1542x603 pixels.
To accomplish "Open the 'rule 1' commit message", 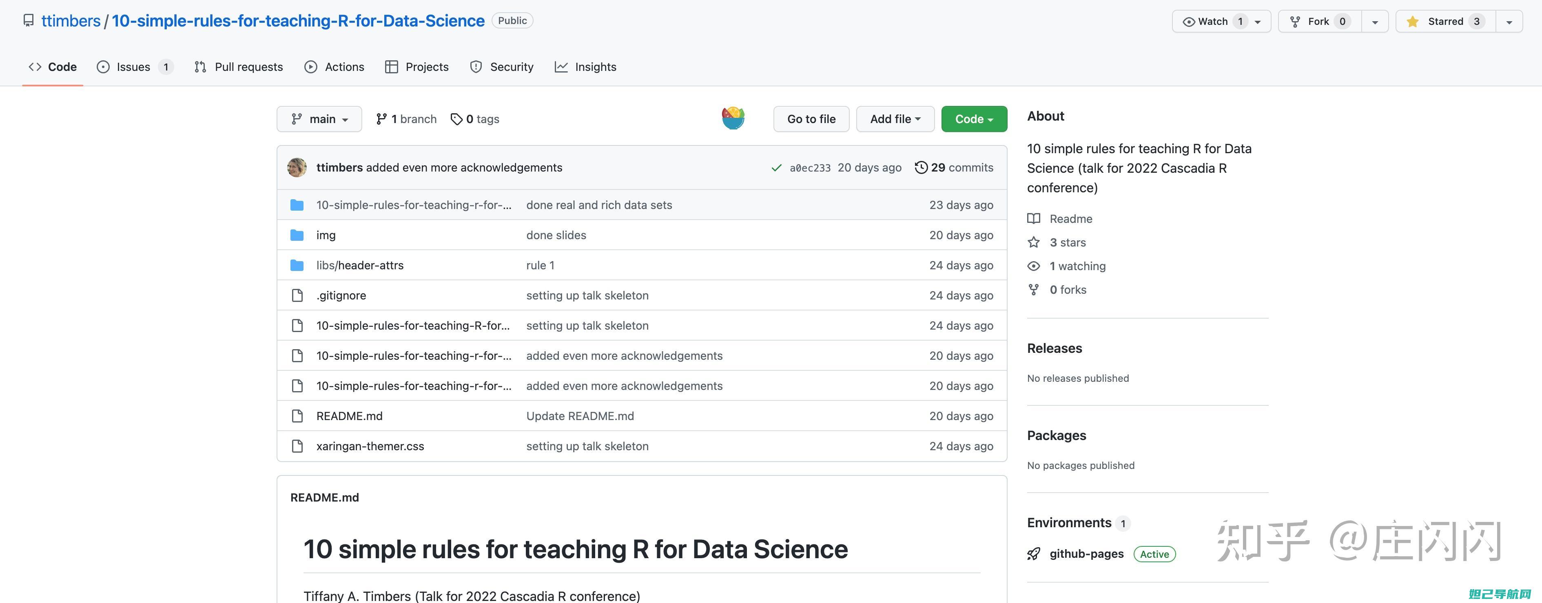I will pos(540,265).
